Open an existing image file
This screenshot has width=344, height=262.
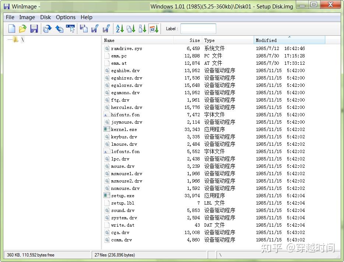23,28
